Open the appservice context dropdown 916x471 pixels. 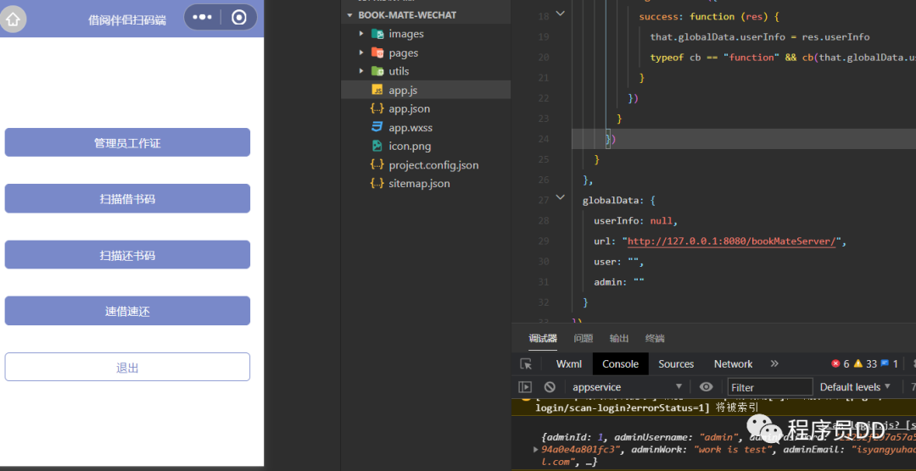628,387
